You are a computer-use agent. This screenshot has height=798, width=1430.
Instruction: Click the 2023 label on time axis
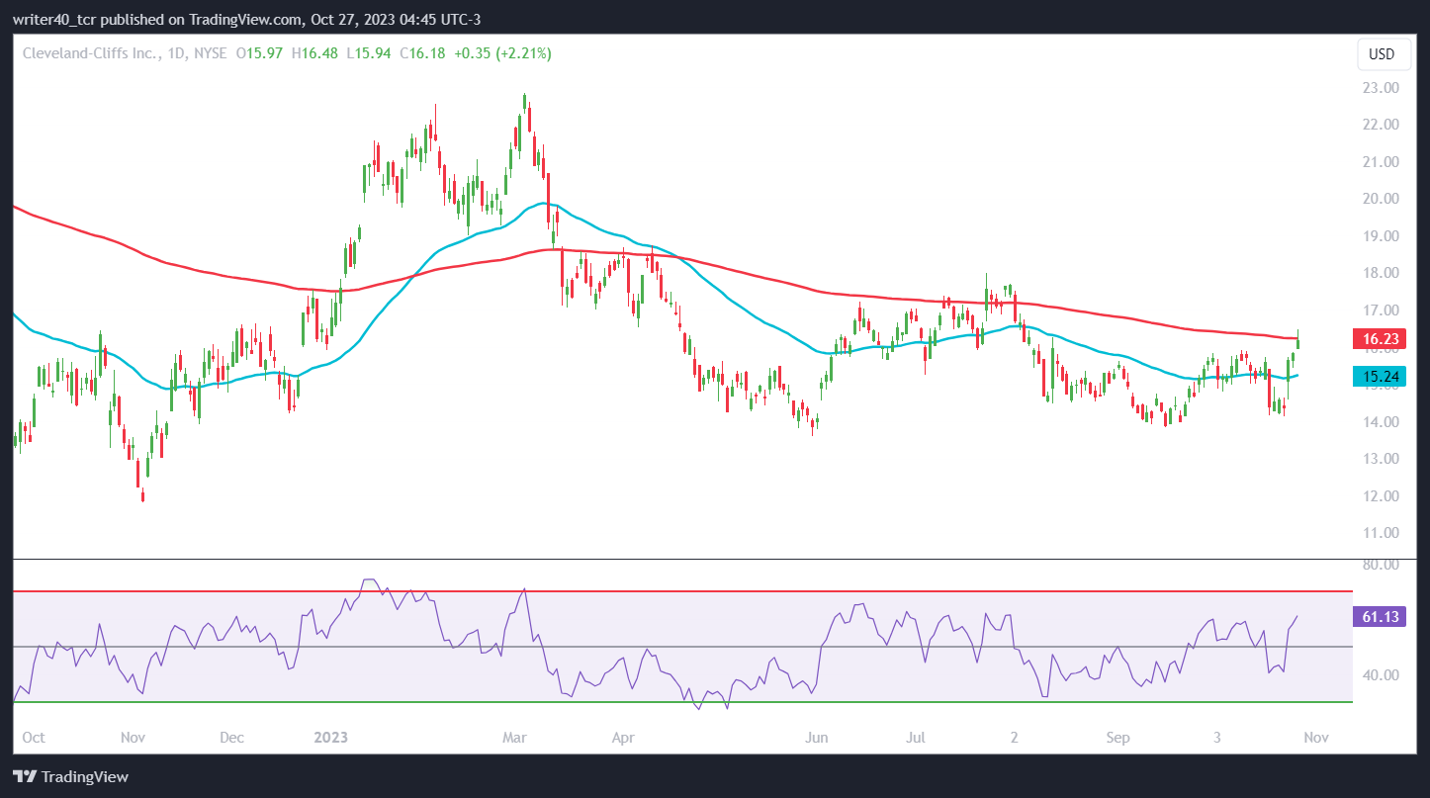(330, 738)
